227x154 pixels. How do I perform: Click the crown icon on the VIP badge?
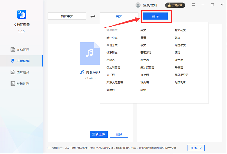pos(169,5)
